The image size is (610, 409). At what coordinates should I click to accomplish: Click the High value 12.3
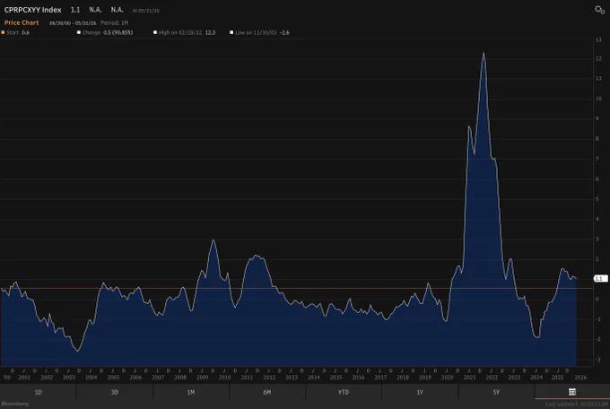210,32
